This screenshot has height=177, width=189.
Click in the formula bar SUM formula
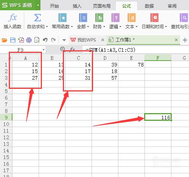111,50
